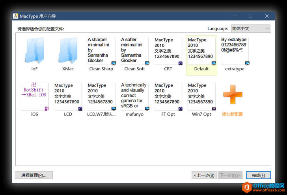Screen dimensions: 287x195
Task: Open the Language dropdown
Action: (x=251, y=28)
